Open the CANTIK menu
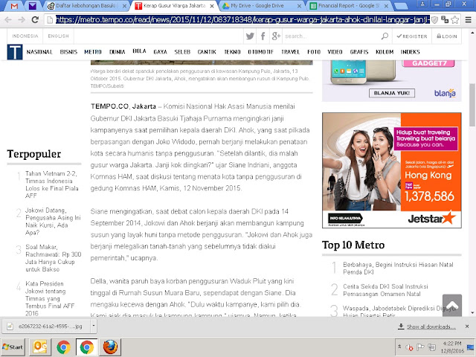The image size is (476, 357). [x=207, y=52]
